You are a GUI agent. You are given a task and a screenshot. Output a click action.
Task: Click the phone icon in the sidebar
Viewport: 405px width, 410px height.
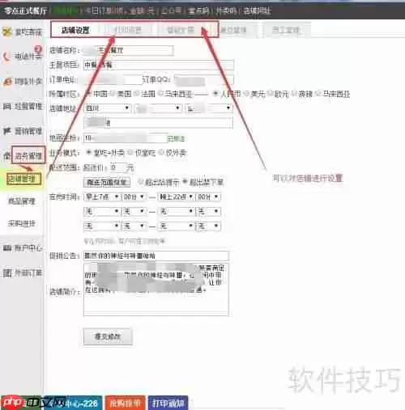tap(6, 57)
